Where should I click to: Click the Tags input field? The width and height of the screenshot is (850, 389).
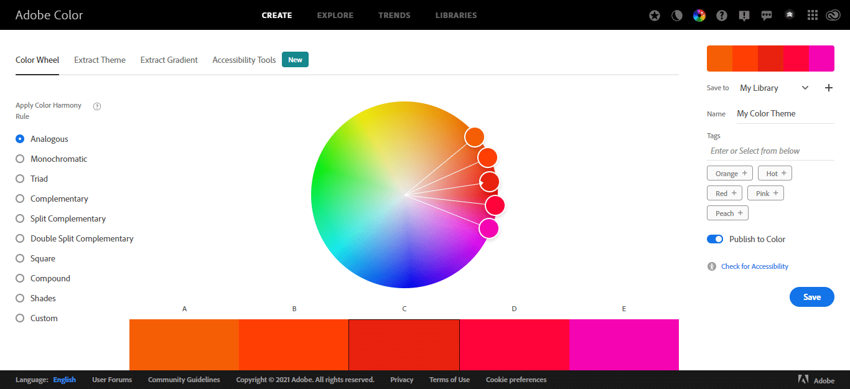click(771, 151)
